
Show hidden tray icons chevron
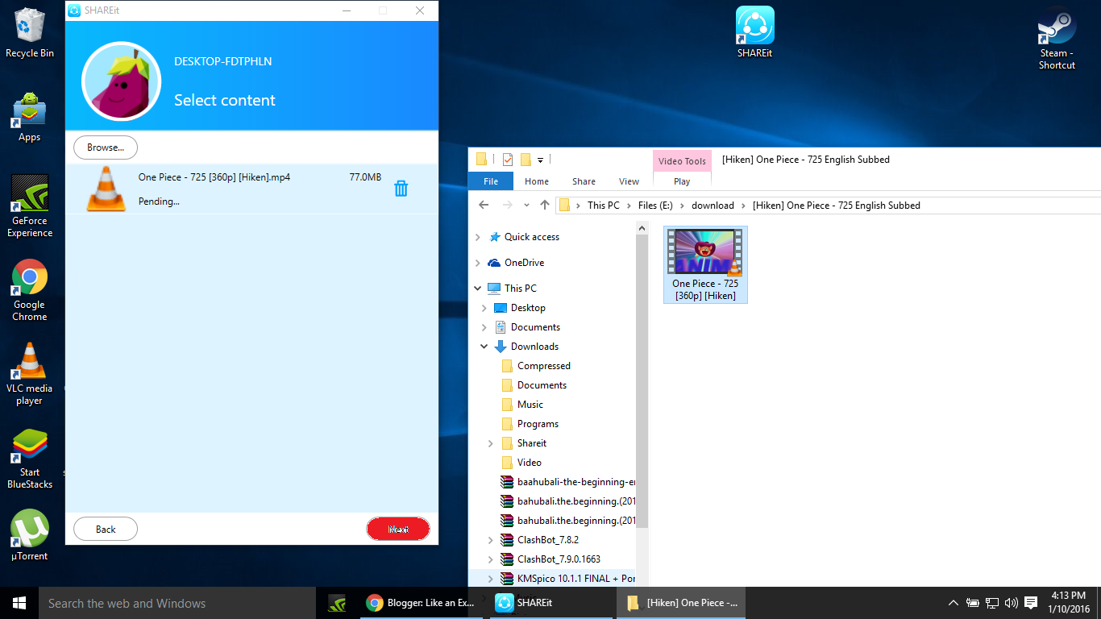click(953, 603)
